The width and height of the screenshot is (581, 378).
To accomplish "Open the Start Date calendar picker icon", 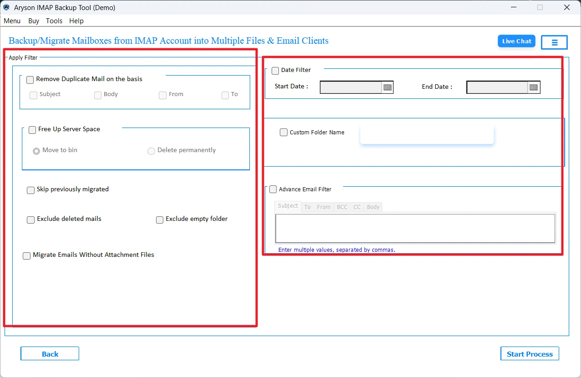I will coord(387,87).
